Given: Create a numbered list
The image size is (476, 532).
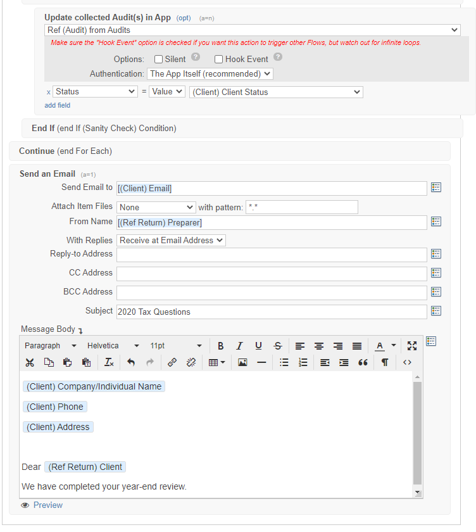Looking at the screenshot, I should click(303, 362).
